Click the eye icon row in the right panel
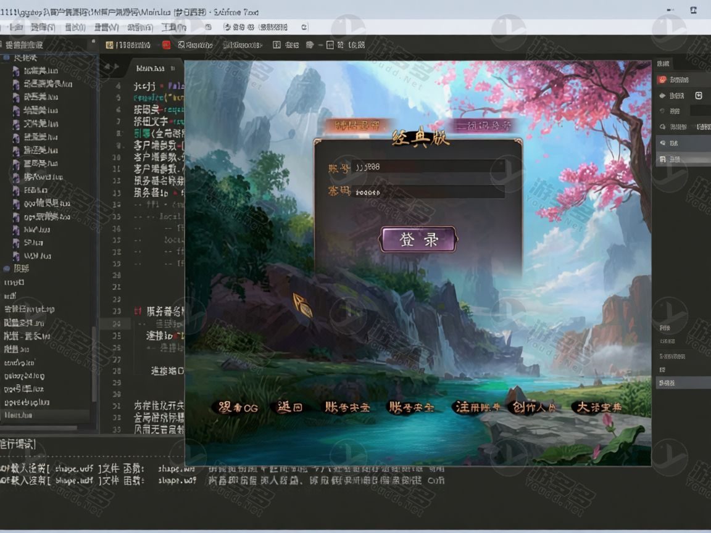 (x=683, y=143)
